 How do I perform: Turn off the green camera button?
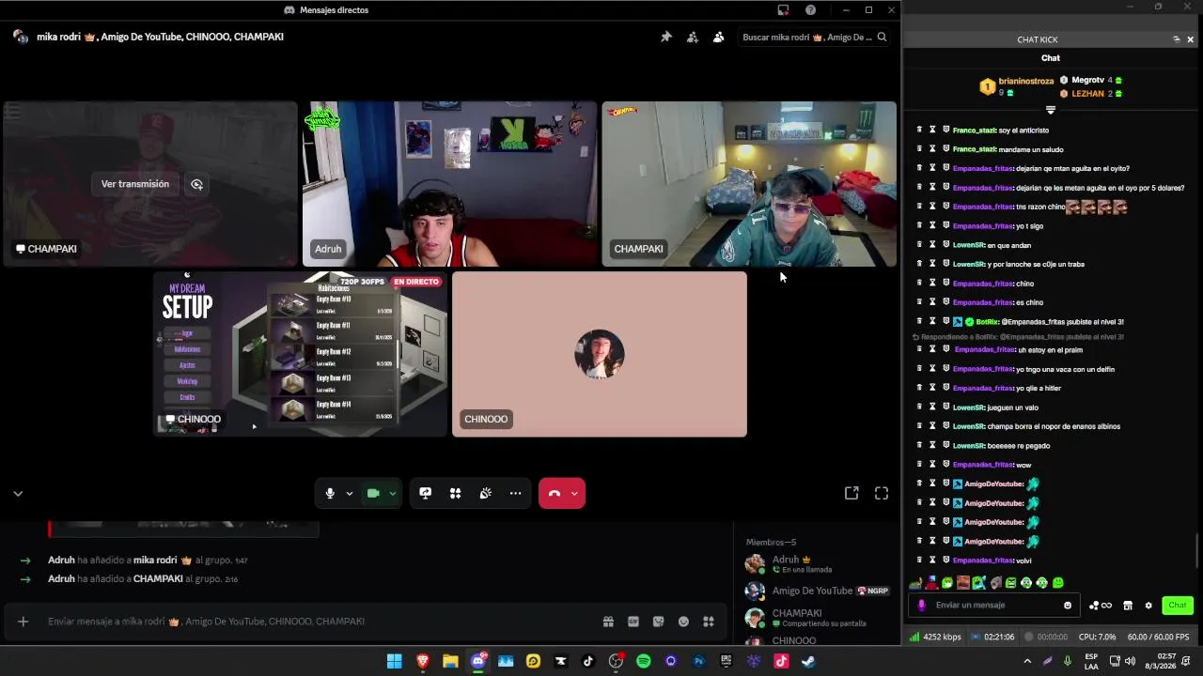pyautogui.click(x=373, y=493)
